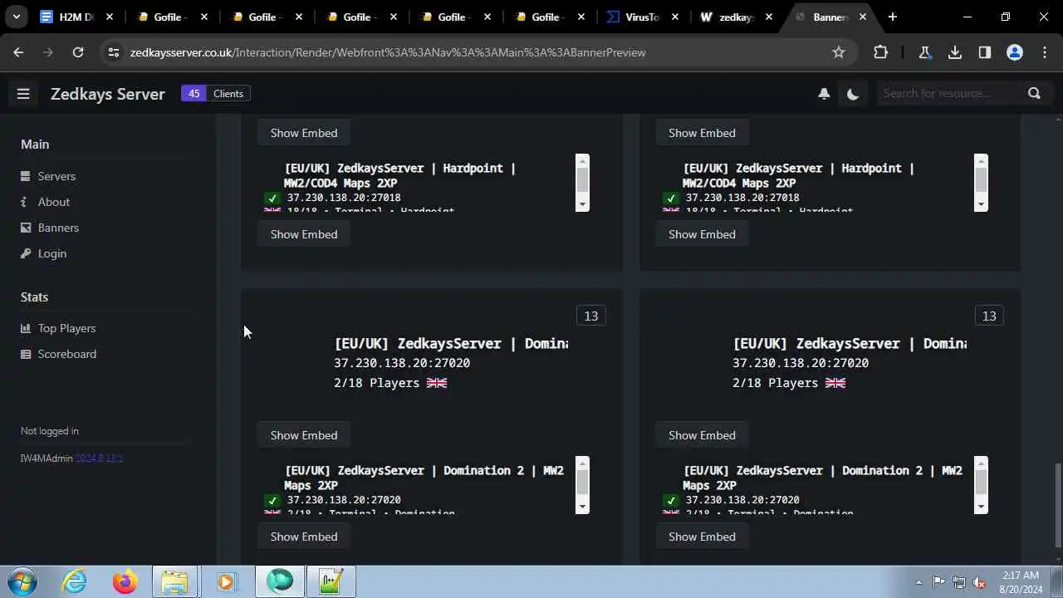
Task: Open Action Center flag in tray
Action: tap(938, 582)
